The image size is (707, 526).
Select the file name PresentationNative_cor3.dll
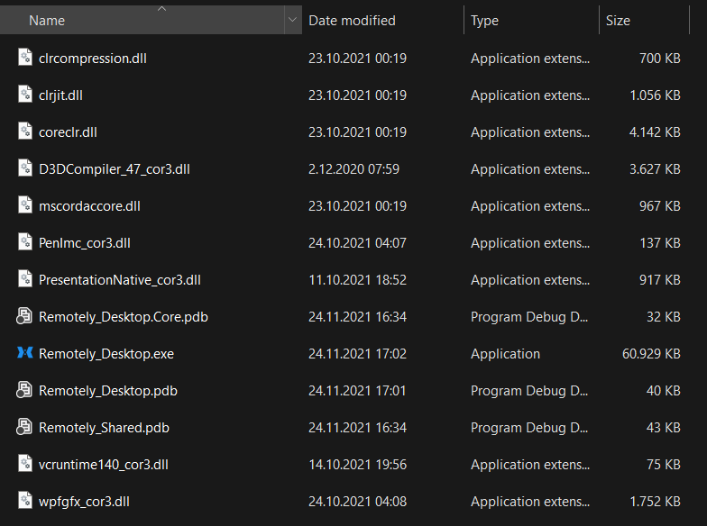pos(119,280)
